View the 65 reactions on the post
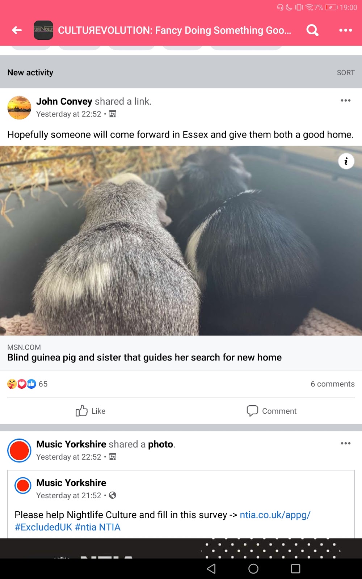 pyautogui.click(x=28, y=384)
